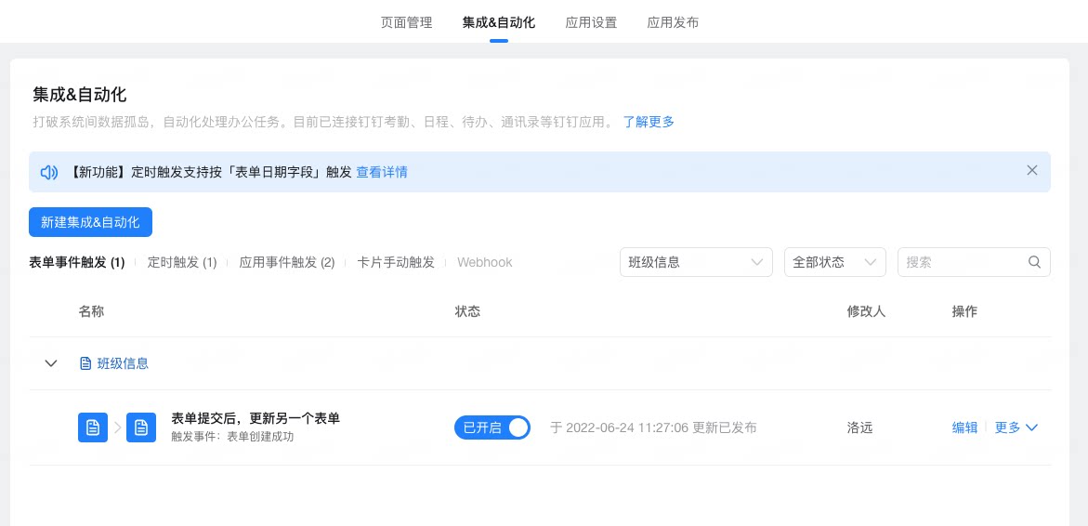This screenshot has width=1088, height=526.
Task: Toggle off the 已开启 switch
Action: [x=492, y=427]
